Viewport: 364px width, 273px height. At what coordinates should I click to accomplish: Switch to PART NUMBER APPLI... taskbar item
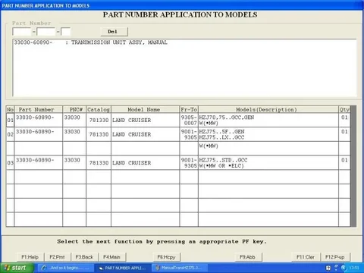(123, 268)
